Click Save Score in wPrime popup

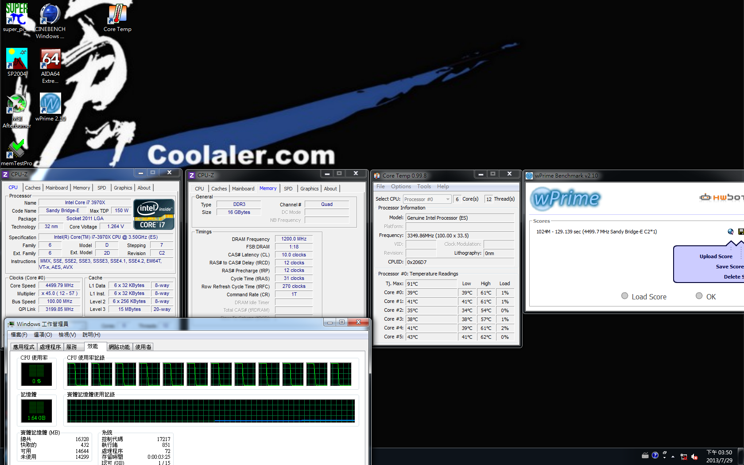tap(729, 267)
